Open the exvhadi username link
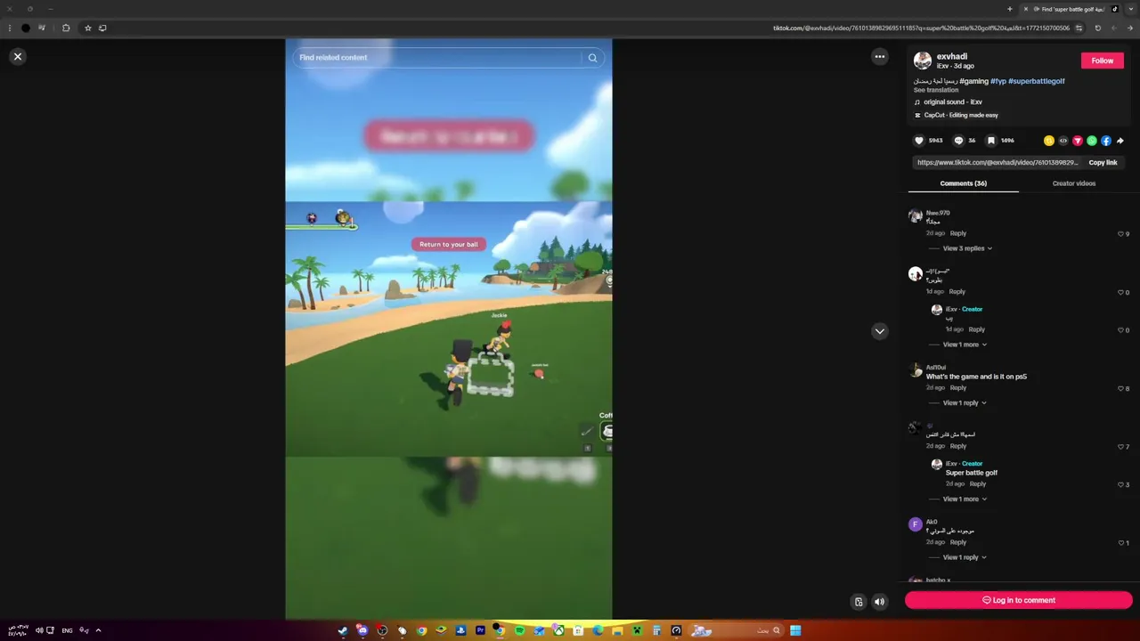 952,56
